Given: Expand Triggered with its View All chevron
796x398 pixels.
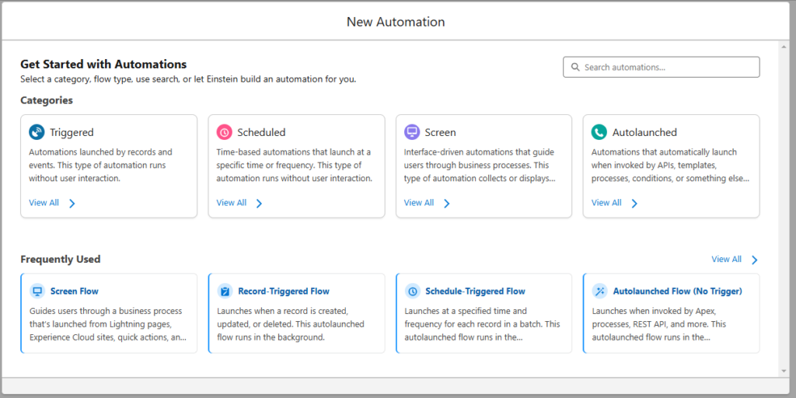Looking at the screenshot, I should pos(72,204).
